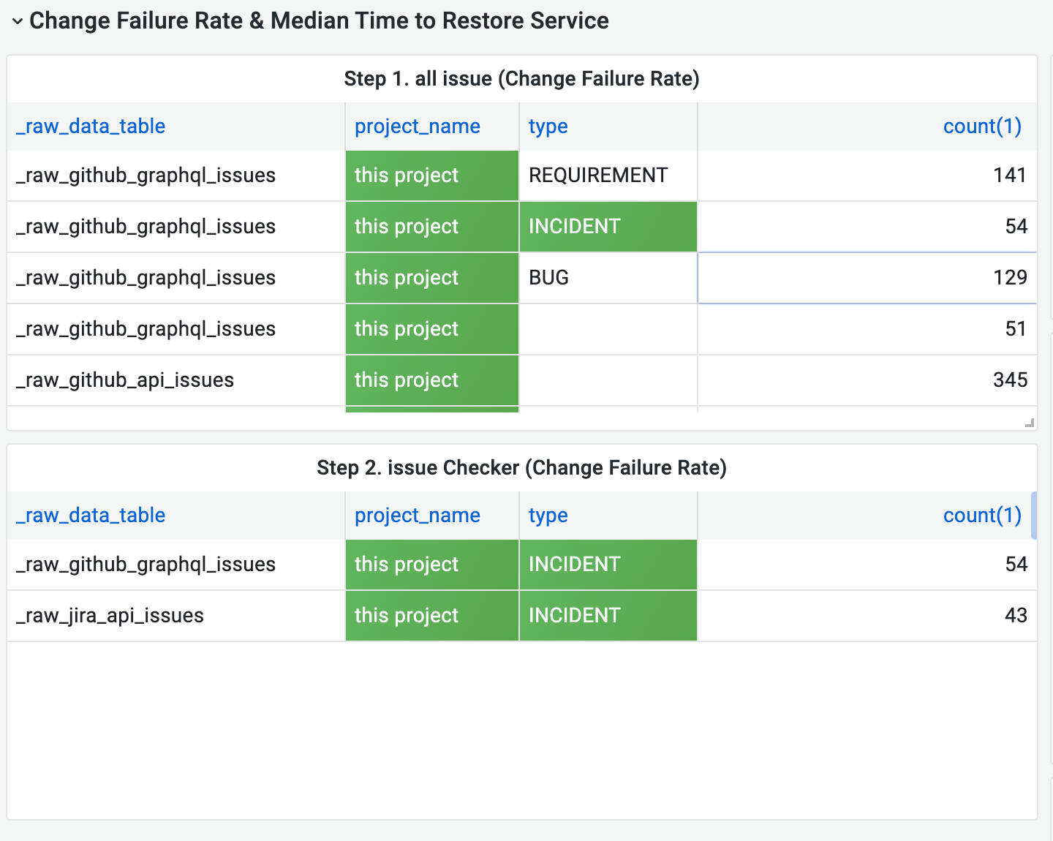This screenshot has height=841, width=1053.
Task: Sort Step 2 table by count(1) header
Action: [981, 516]
